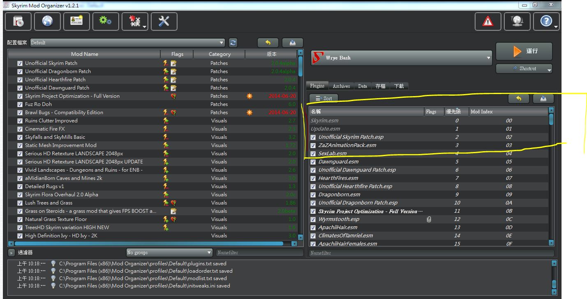Viewport: 587px width, 299px height.
Task: Switch to the Archives tab
Action: click(341, 86)
